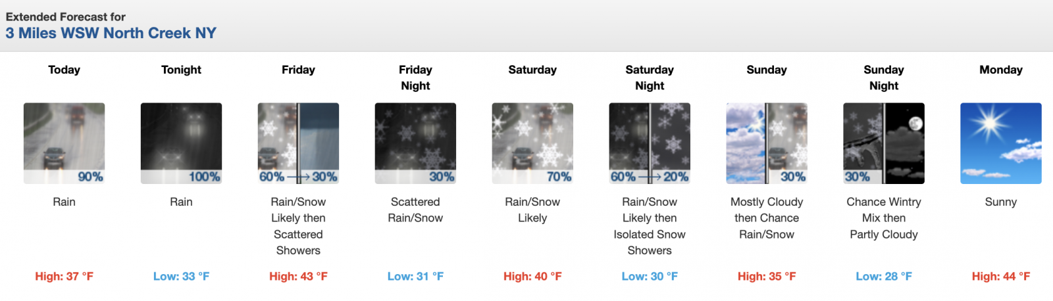Click the Sunny forecast description
The height and width of the screenshot is (301, 1053).
click(1001, 202)
